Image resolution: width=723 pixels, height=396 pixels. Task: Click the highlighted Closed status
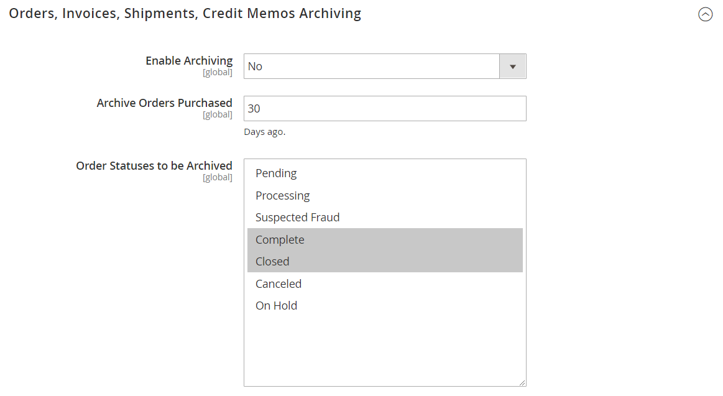pos(272,262)
